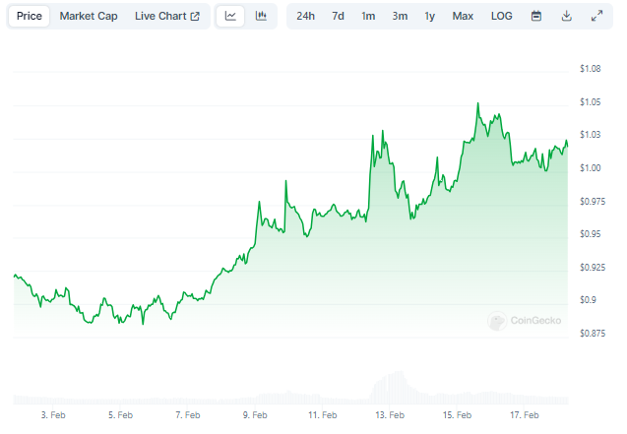The width and height of the screenshot is (627, 434).
Task: Click the $1.00 price axis label
Action: tap(591, 168)
